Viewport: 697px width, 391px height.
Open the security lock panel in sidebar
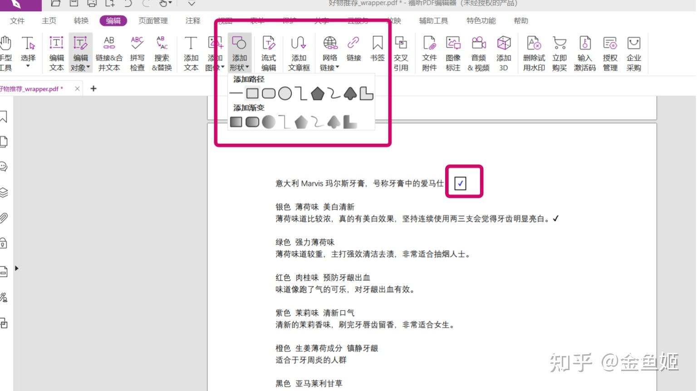pyautogui.click(x=4, y=243)
